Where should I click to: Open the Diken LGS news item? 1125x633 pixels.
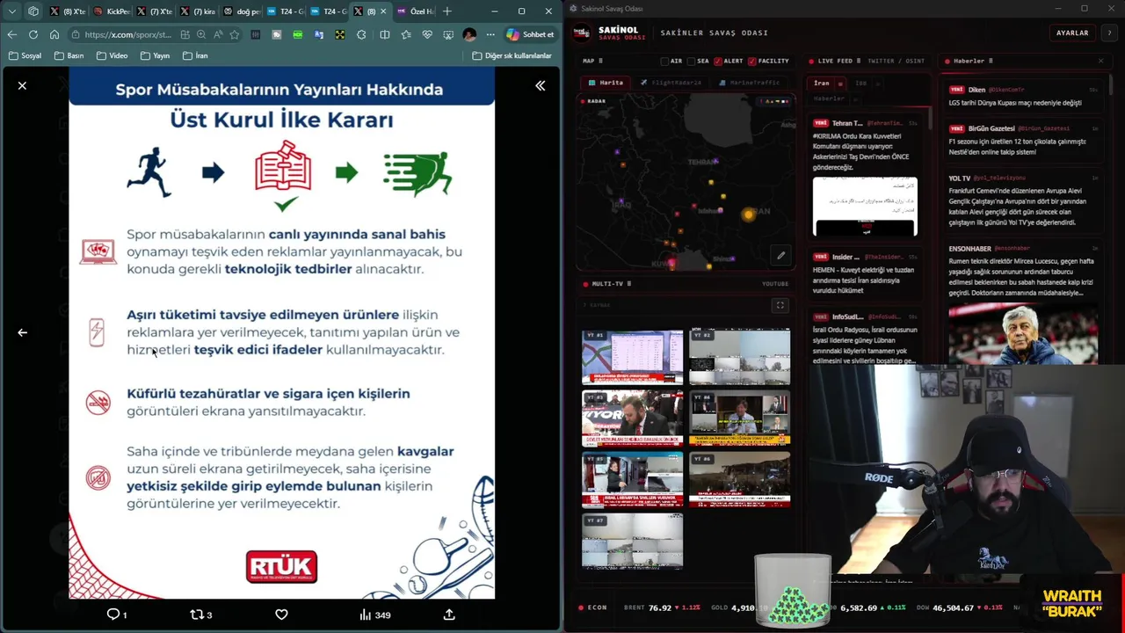click(x=1023, y=96)
